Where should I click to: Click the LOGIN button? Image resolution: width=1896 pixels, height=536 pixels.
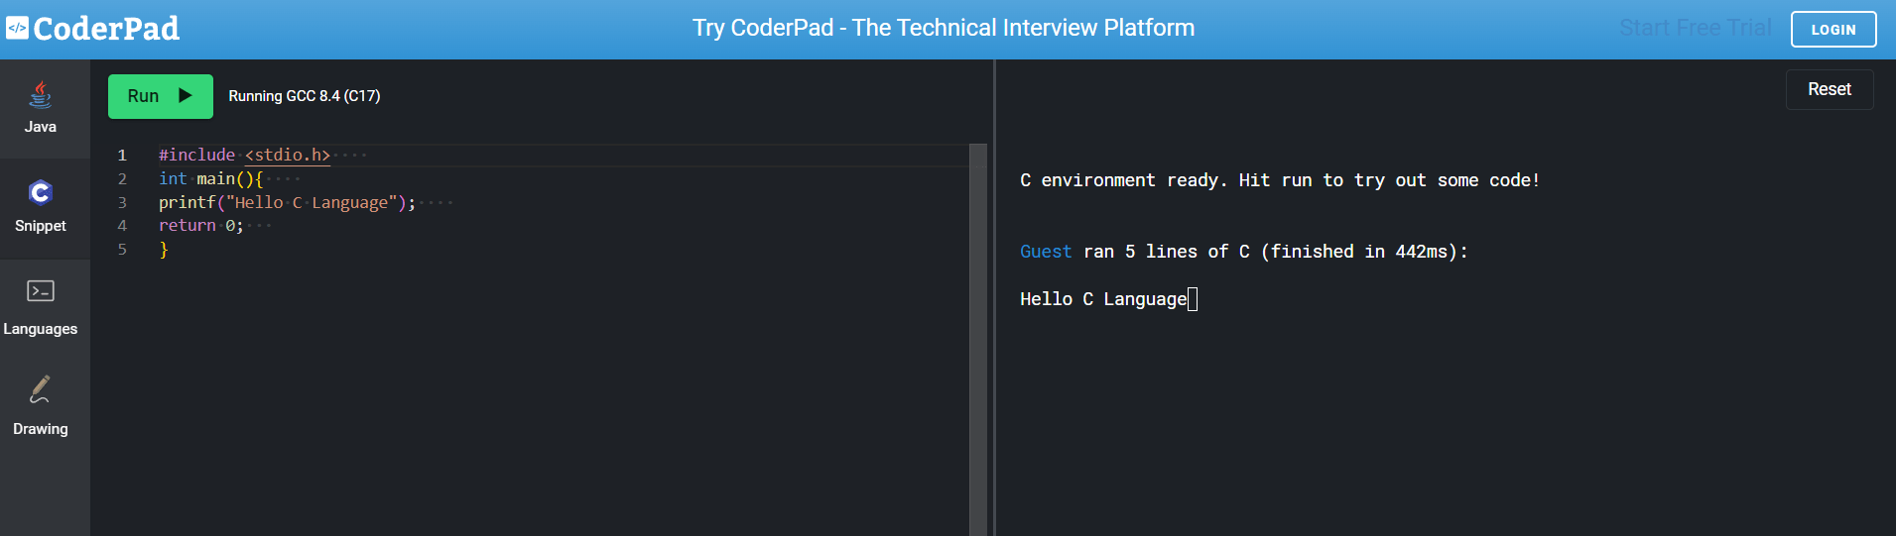tap(1833, 30)
